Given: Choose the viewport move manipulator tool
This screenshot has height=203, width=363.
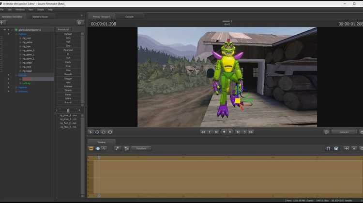Looking at the screenshot, I should tap(97, 132).
